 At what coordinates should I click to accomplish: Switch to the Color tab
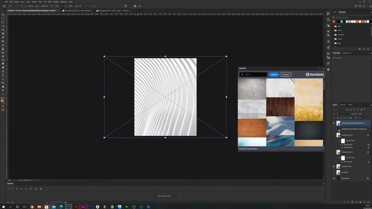335,12
